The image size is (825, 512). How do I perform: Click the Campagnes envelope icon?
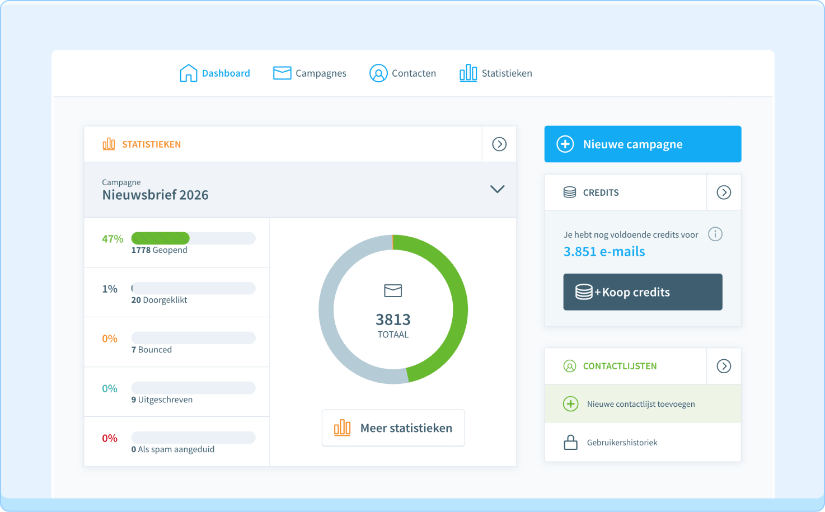pyautogui.click(x=282, y=73)
